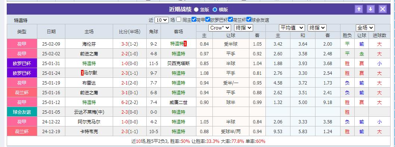Open 云达不莱梅(中) team link
Viewport: 395px width, 147px height.
pos(89,112)
